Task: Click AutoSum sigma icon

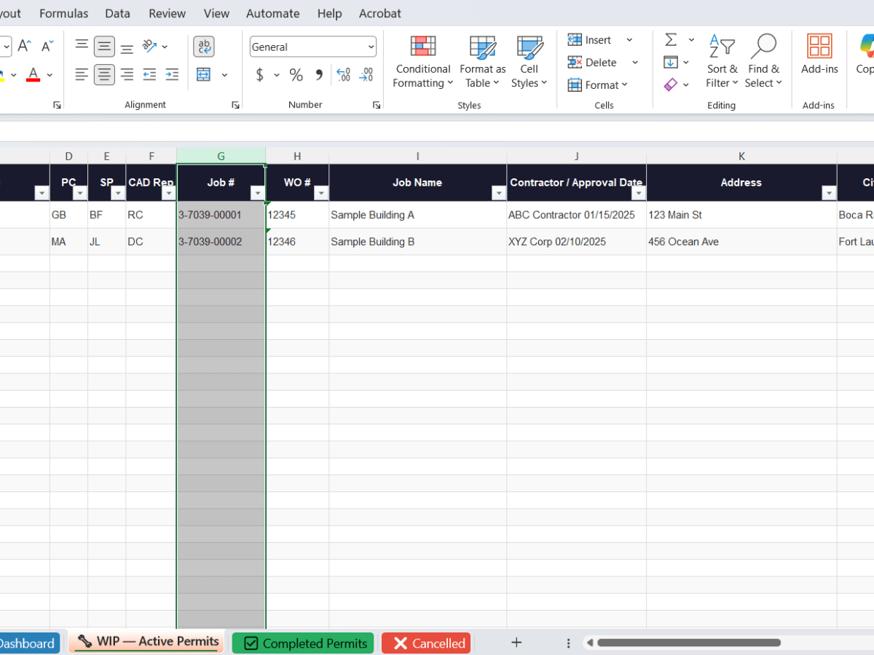Action: tap(671, 39)
